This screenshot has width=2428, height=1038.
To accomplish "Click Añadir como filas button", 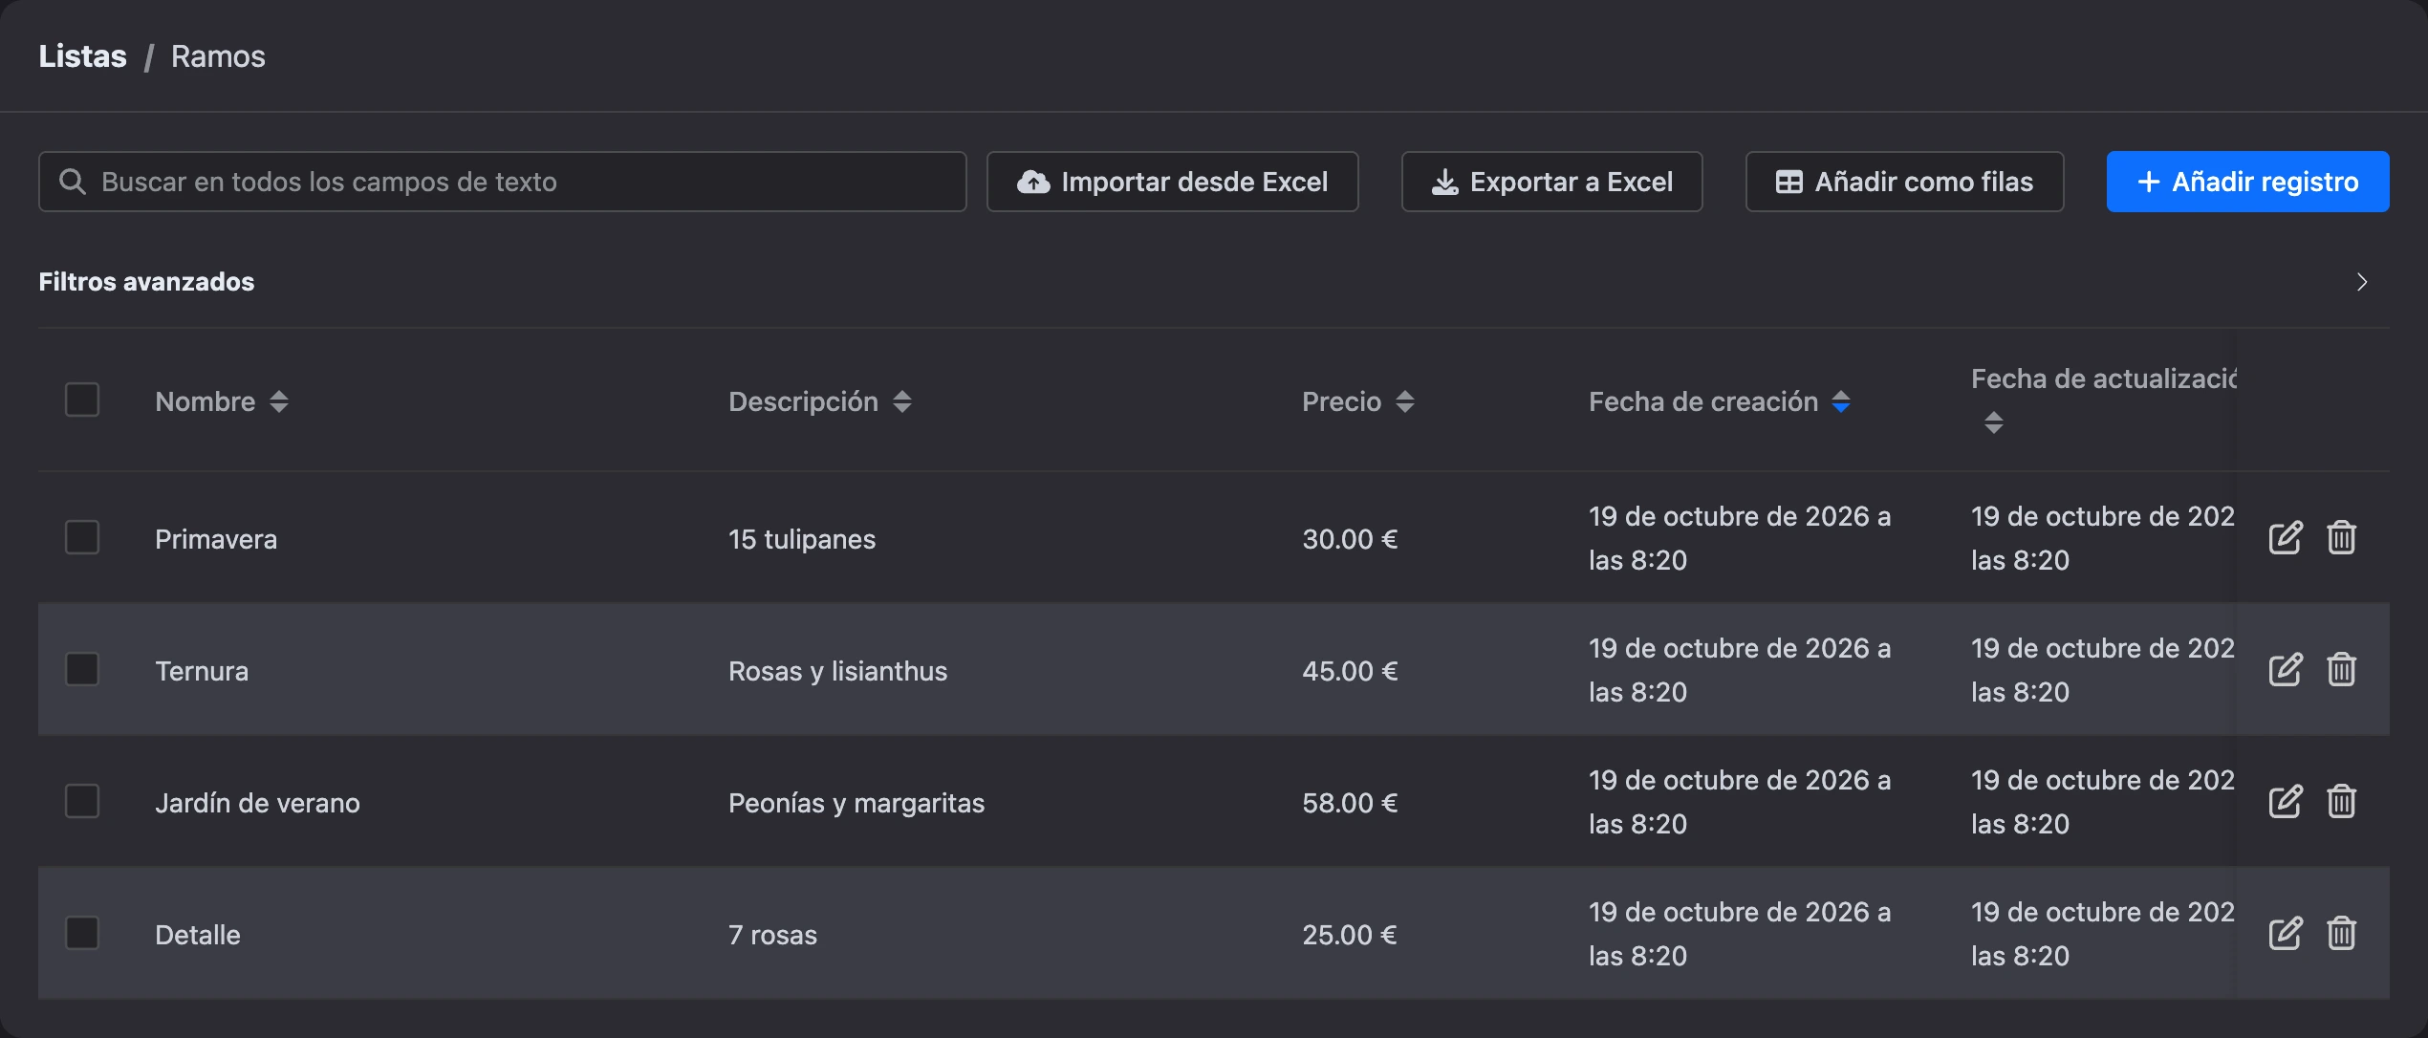I will (x=1904, y=182).
